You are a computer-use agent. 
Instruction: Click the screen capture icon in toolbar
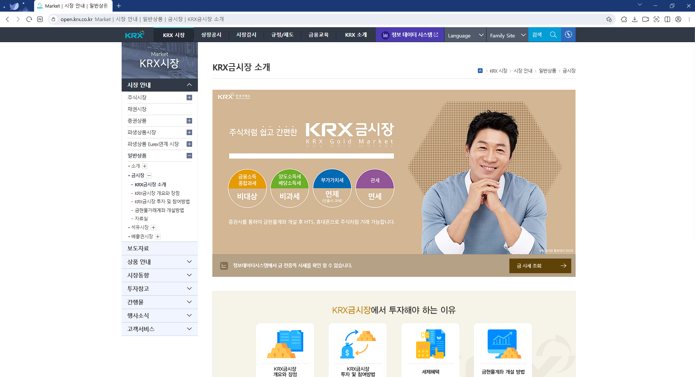pos(657,19)
